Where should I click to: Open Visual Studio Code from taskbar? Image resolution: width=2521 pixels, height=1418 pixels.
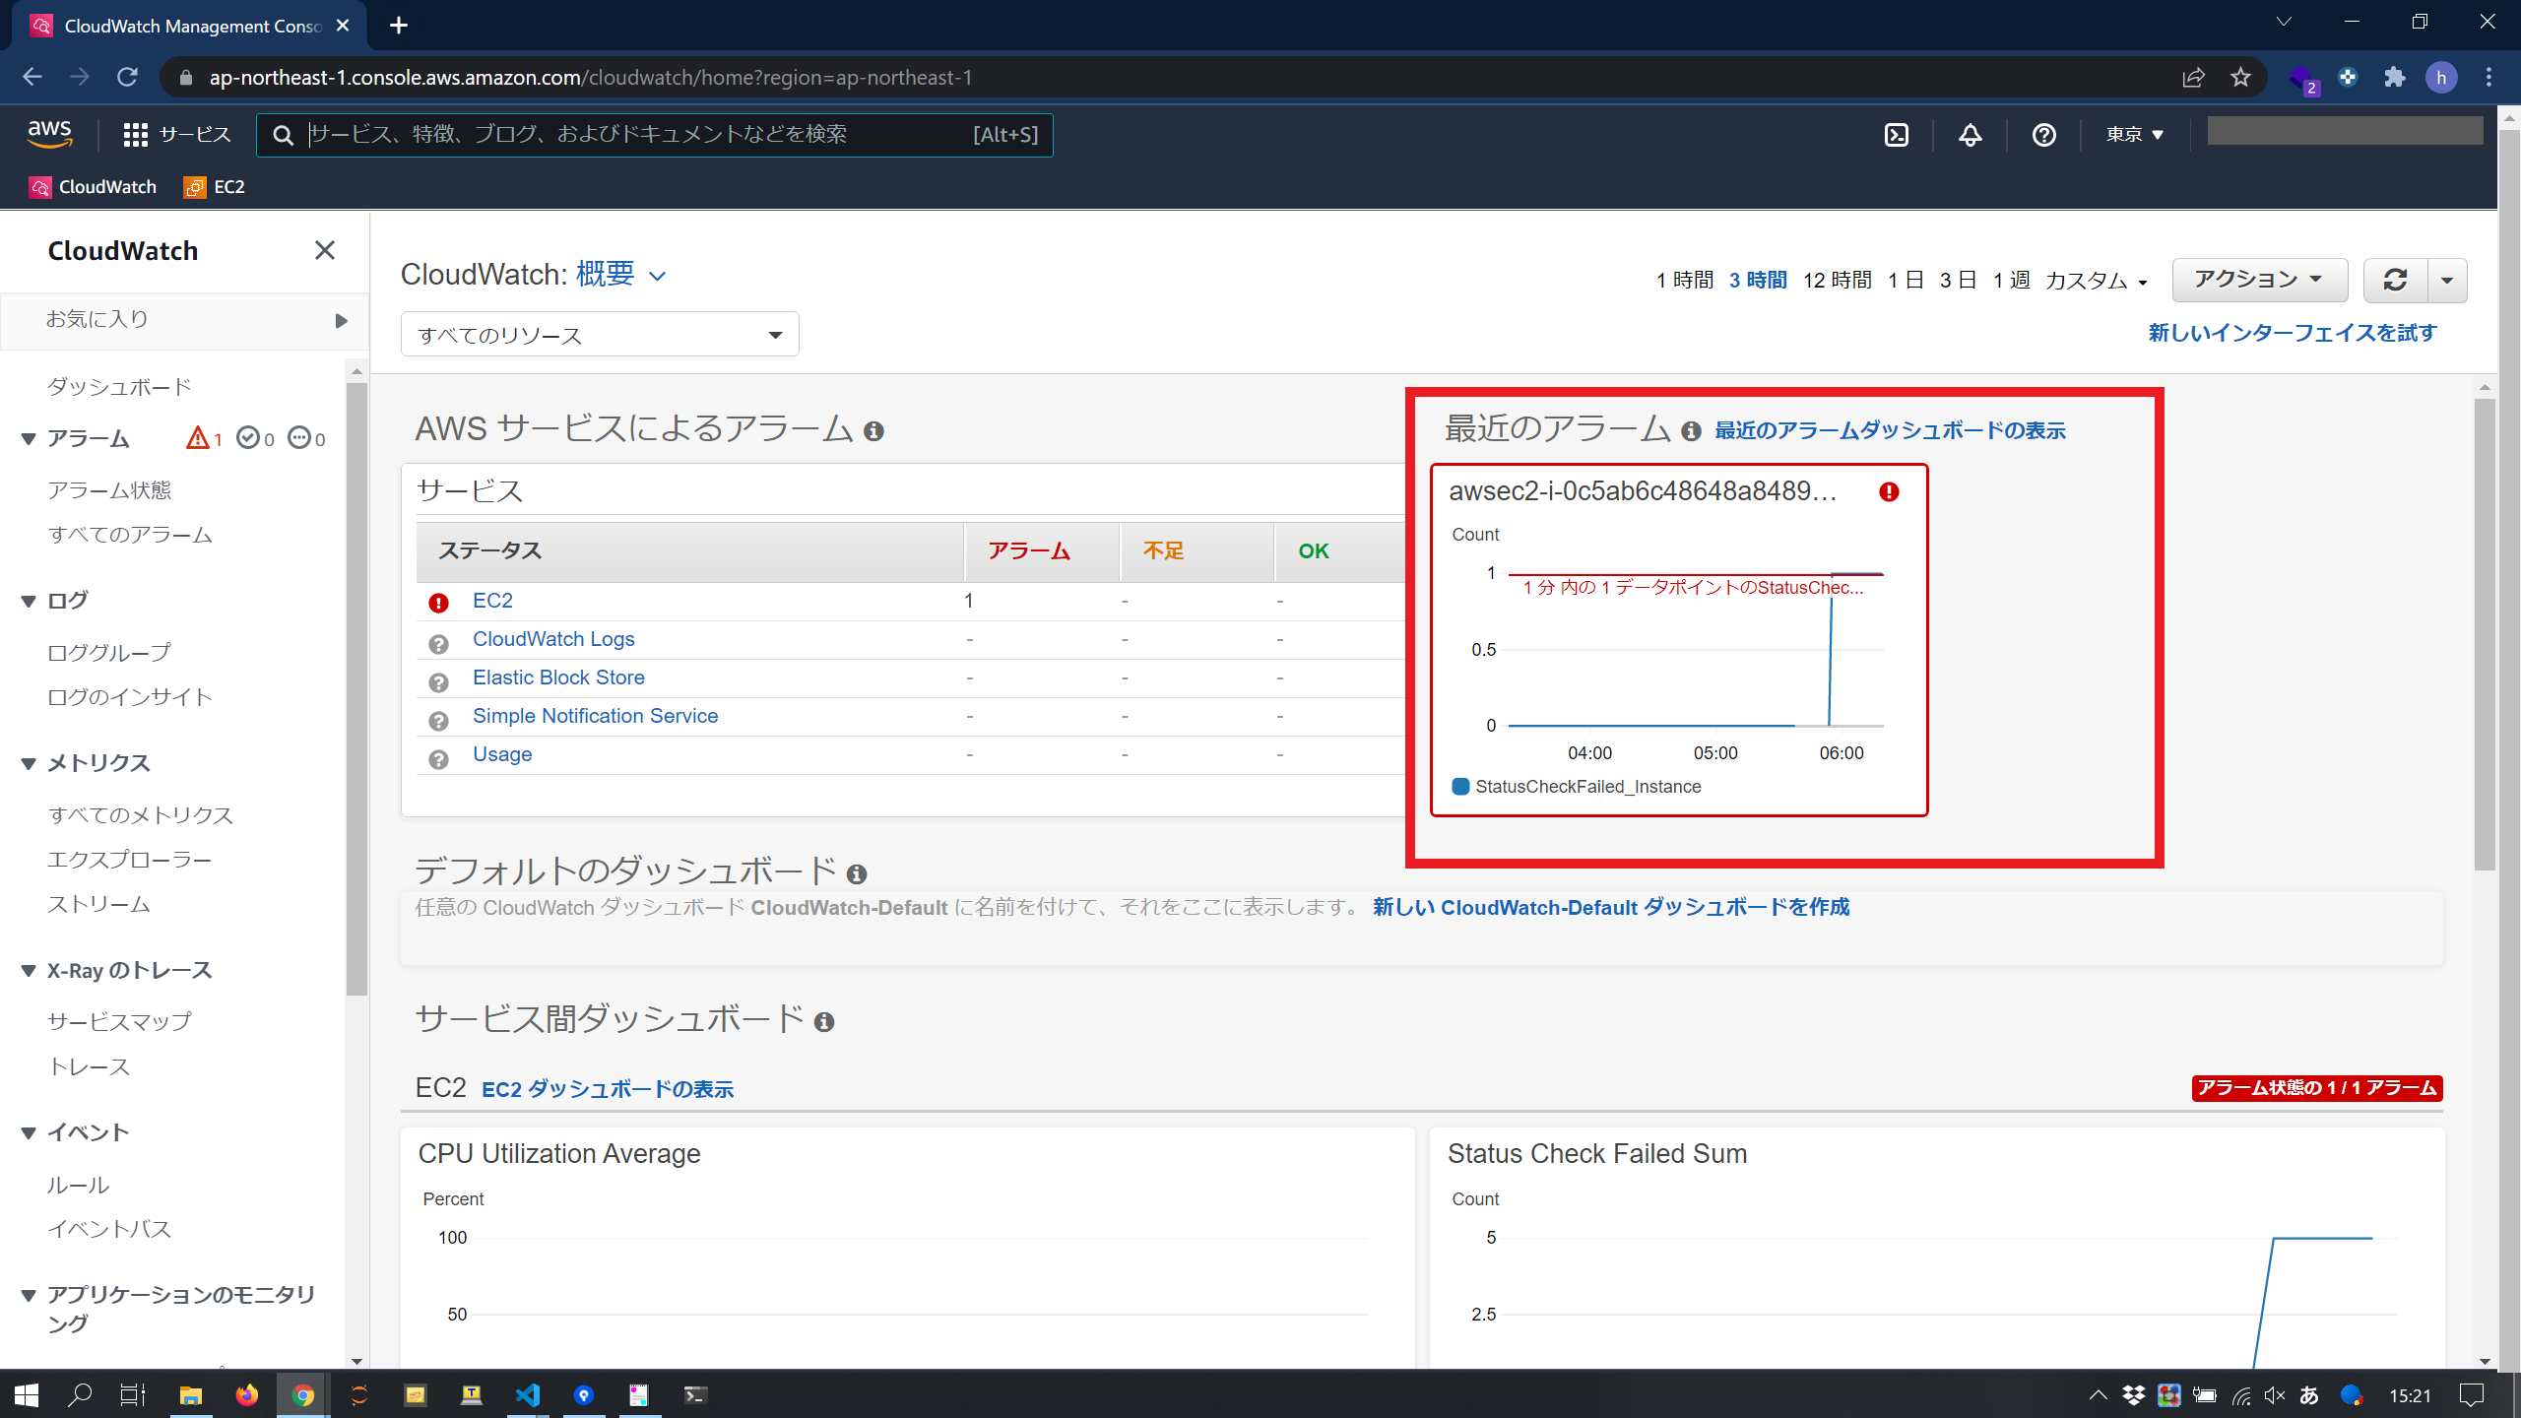528,1394
